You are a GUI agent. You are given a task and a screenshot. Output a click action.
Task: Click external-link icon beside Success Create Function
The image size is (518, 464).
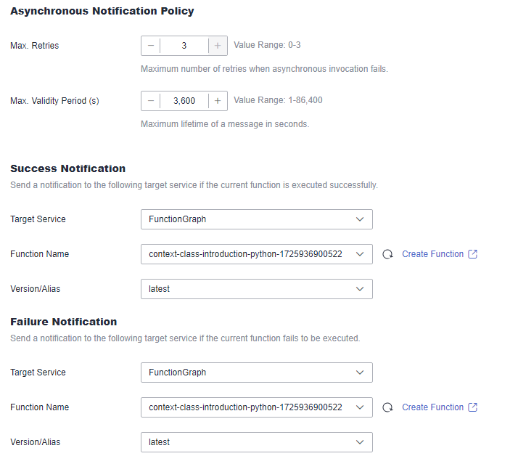click(x=473, y=254)
